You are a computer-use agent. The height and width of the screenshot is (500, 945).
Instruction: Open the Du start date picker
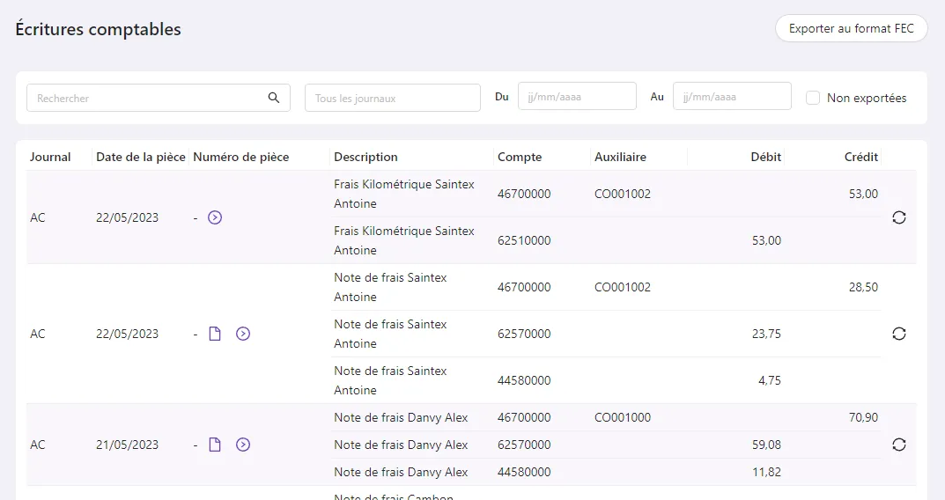577,96
